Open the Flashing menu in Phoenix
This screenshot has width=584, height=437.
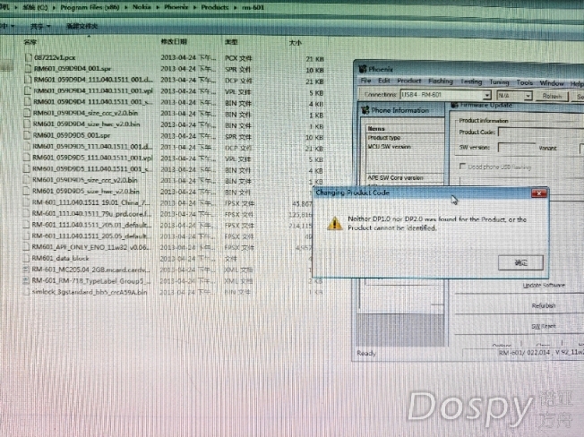pos(442,81)
